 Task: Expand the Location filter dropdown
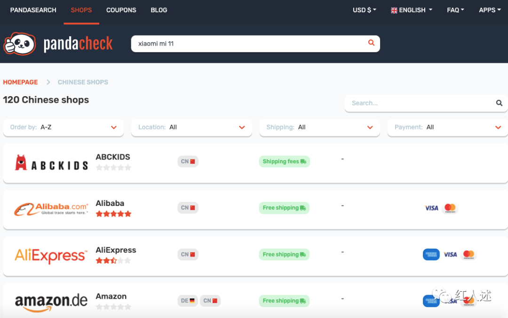pyautogui.click(x=191, y=127)
